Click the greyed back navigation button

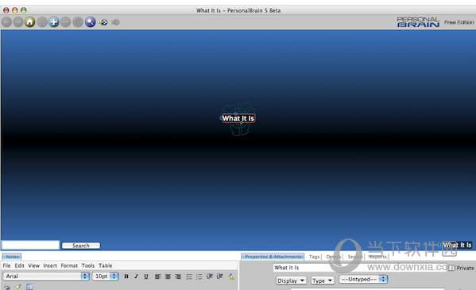coord(6,22)
